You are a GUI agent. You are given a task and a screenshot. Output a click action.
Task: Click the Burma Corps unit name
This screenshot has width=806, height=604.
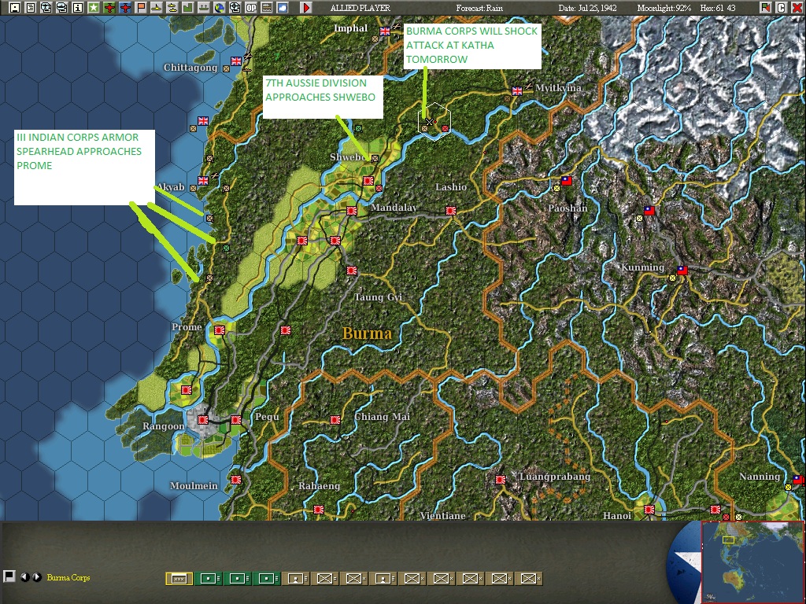point(68,577)
